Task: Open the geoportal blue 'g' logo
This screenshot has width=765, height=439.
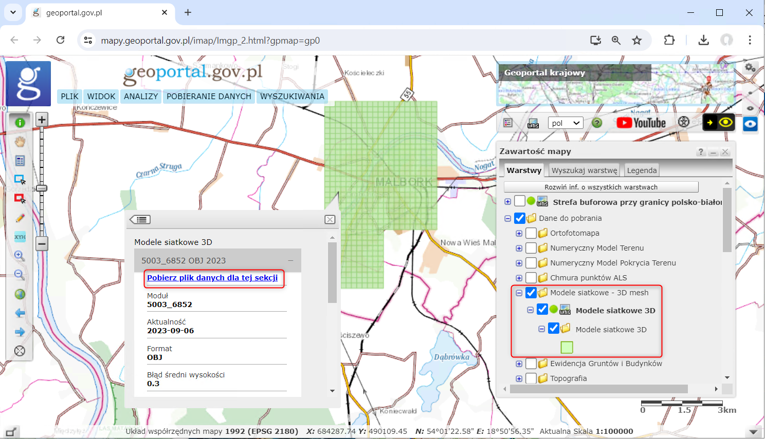Action: [x=28, y=84]
